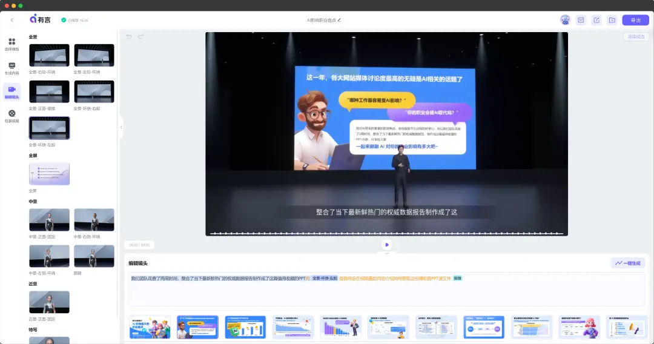
Task: Open the 选择模板 sidebar section
Action: pyautogui.click(x=12, y=44)
